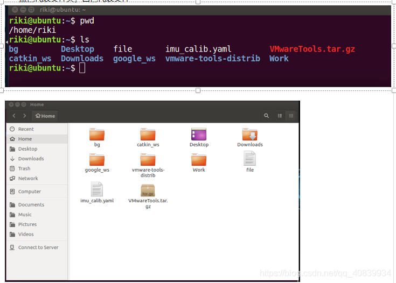Click the Videos folder icon in sidebar
The width and height of the screenshot is (396, 283).
coord(12,235)
